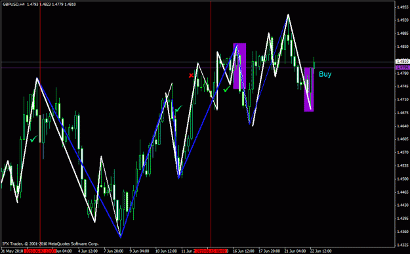
Task: Click the 1.4535 price axis label
Action: tap(403, 165)
